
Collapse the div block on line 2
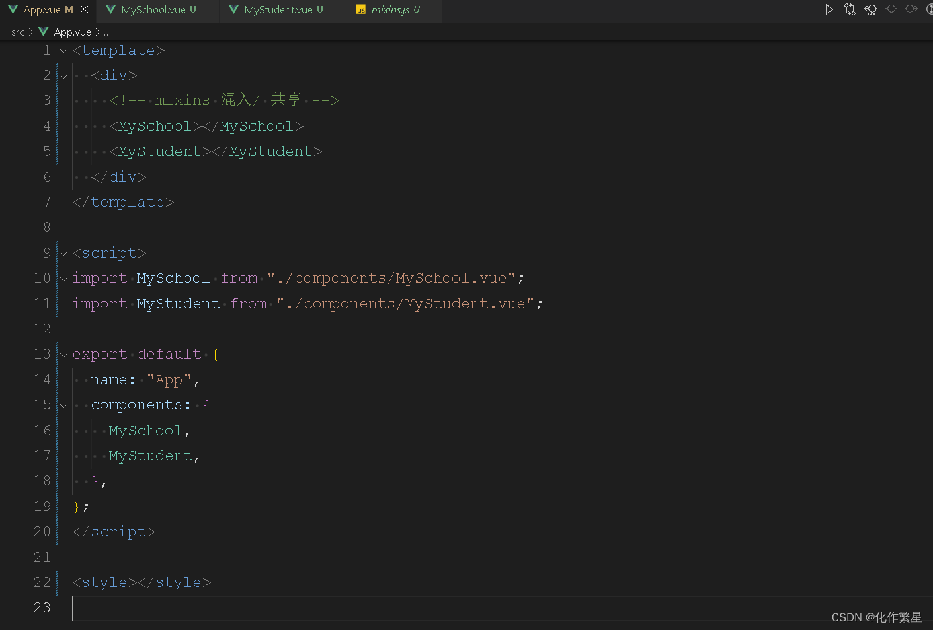pos(63,76)
